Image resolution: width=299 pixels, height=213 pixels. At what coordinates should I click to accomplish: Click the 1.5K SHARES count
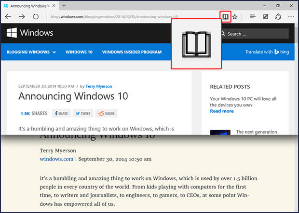[34, 114]
